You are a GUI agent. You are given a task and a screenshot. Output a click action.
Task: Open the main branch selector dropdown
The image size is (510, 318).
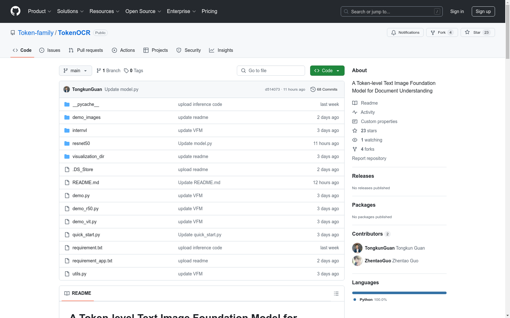[x=76, y=71]
